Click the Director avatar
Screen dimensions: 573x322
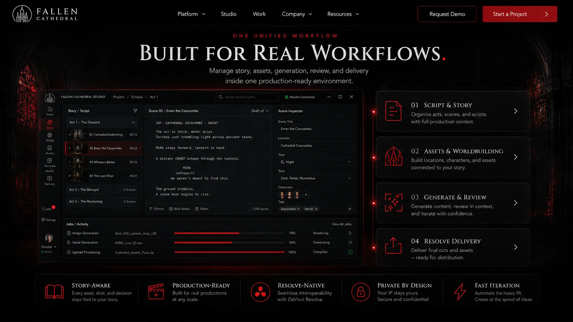49,238
